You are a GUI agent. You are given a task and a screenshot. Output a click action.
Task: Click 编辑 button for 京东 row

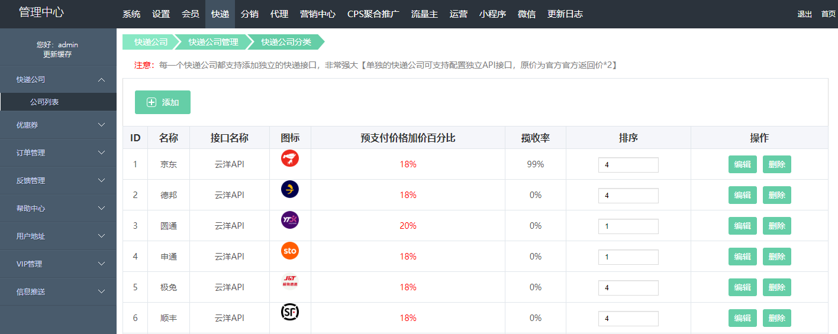pyautogui.click(x=742, y=164)
